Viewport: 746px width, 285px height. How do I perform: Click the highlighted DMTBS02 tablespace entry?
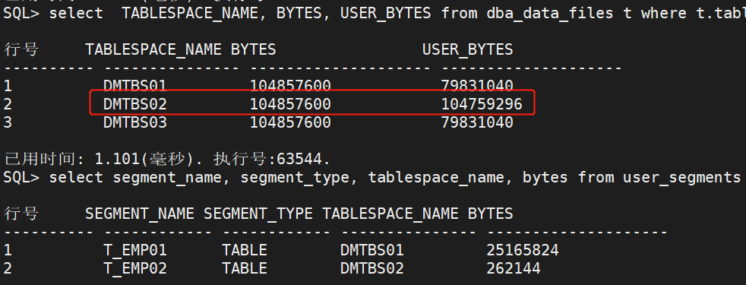(x=135, y=104)
